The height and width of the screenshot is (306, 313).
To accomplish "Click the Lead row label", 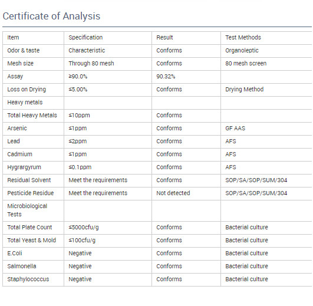I will [14, 142].
